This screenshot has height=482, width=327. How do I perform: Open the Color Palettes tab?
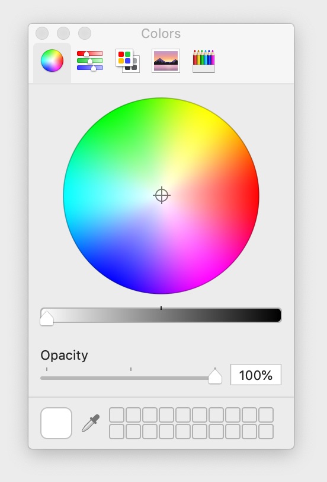(127, 61)
